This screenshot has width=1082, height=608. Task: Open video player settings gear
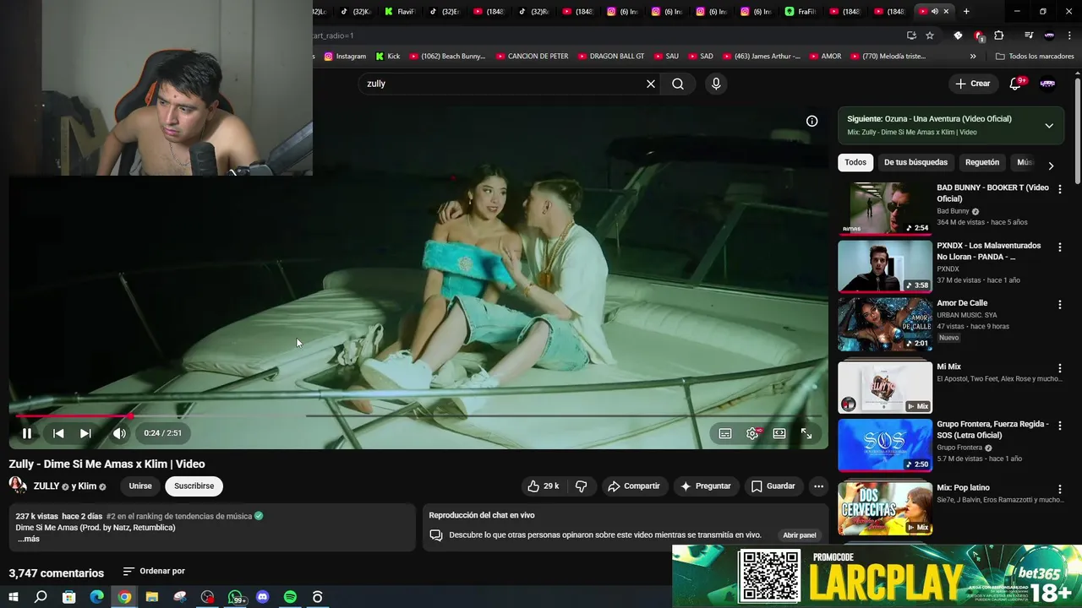pos(752,433)
